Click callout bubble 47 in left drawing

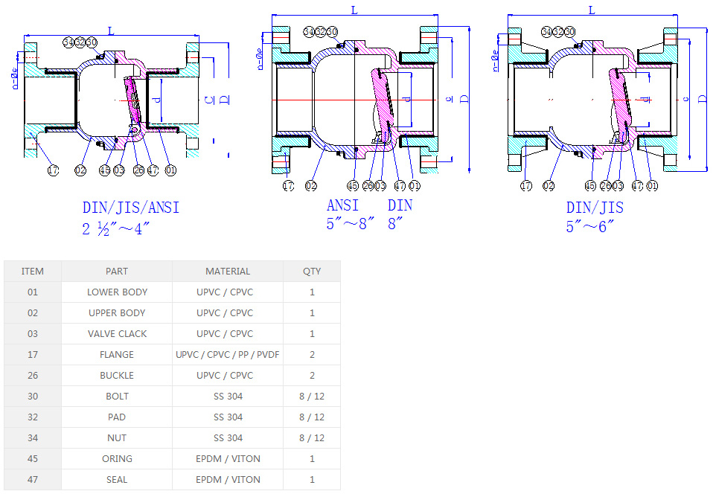point(153,170)
